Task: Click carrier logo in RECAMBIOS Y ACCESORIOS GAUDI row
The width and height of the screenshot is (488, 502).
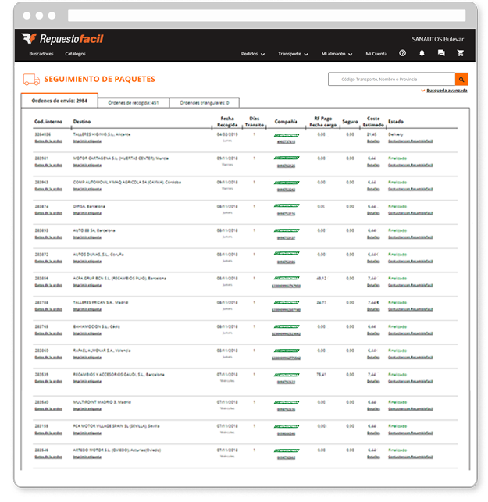Action: 287,375
